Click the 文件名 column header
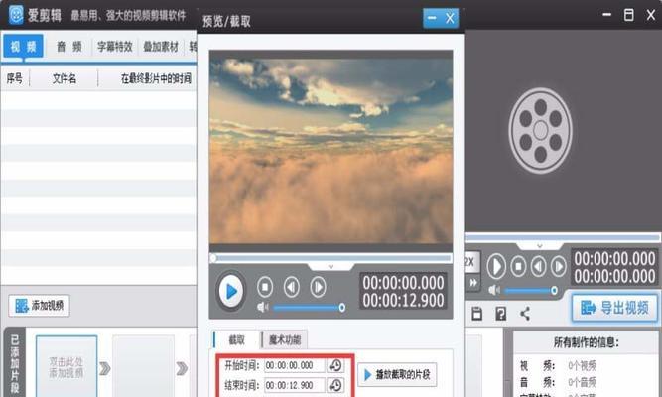This screenshot has height=397, width=662. pos(65,78)
